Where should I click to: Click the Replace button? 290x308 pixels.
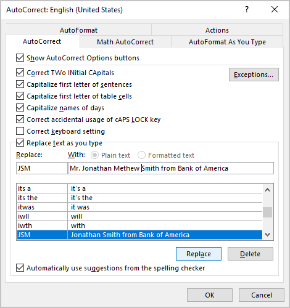(199, 254)
